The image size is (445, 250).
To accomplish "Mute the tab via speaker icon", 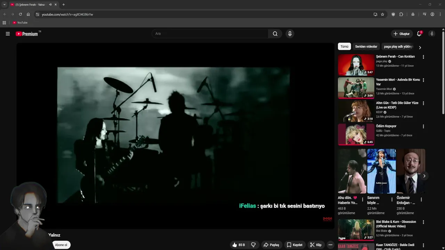I will tap(50, 5).
